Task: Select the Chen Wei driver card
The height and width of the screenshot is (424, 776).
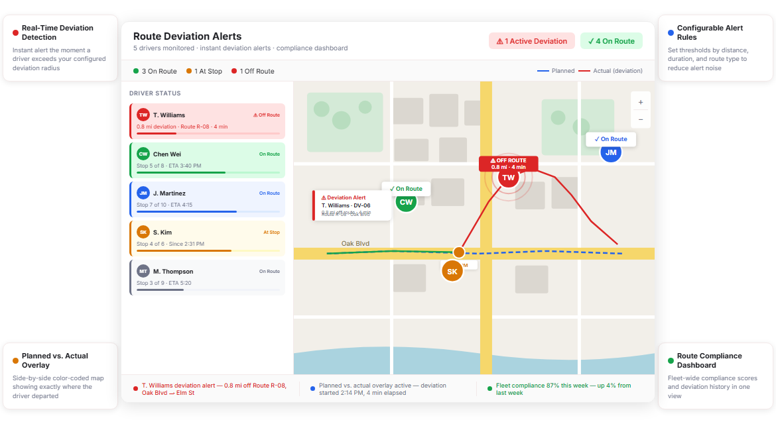Action: 207,160
